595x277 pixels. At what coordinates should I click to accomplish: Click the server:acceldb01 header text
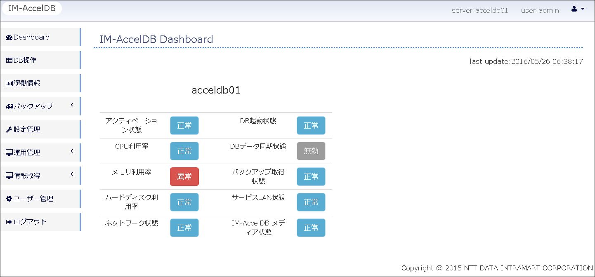[x=480, y=10]
